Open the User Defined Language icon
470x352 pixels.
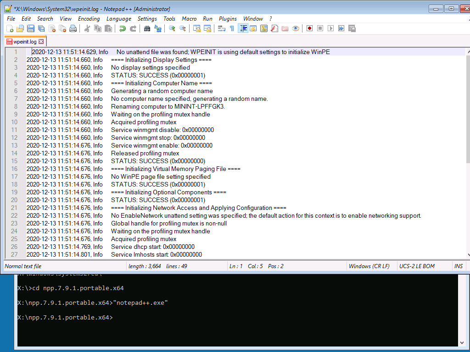click(x=253, y=28)
